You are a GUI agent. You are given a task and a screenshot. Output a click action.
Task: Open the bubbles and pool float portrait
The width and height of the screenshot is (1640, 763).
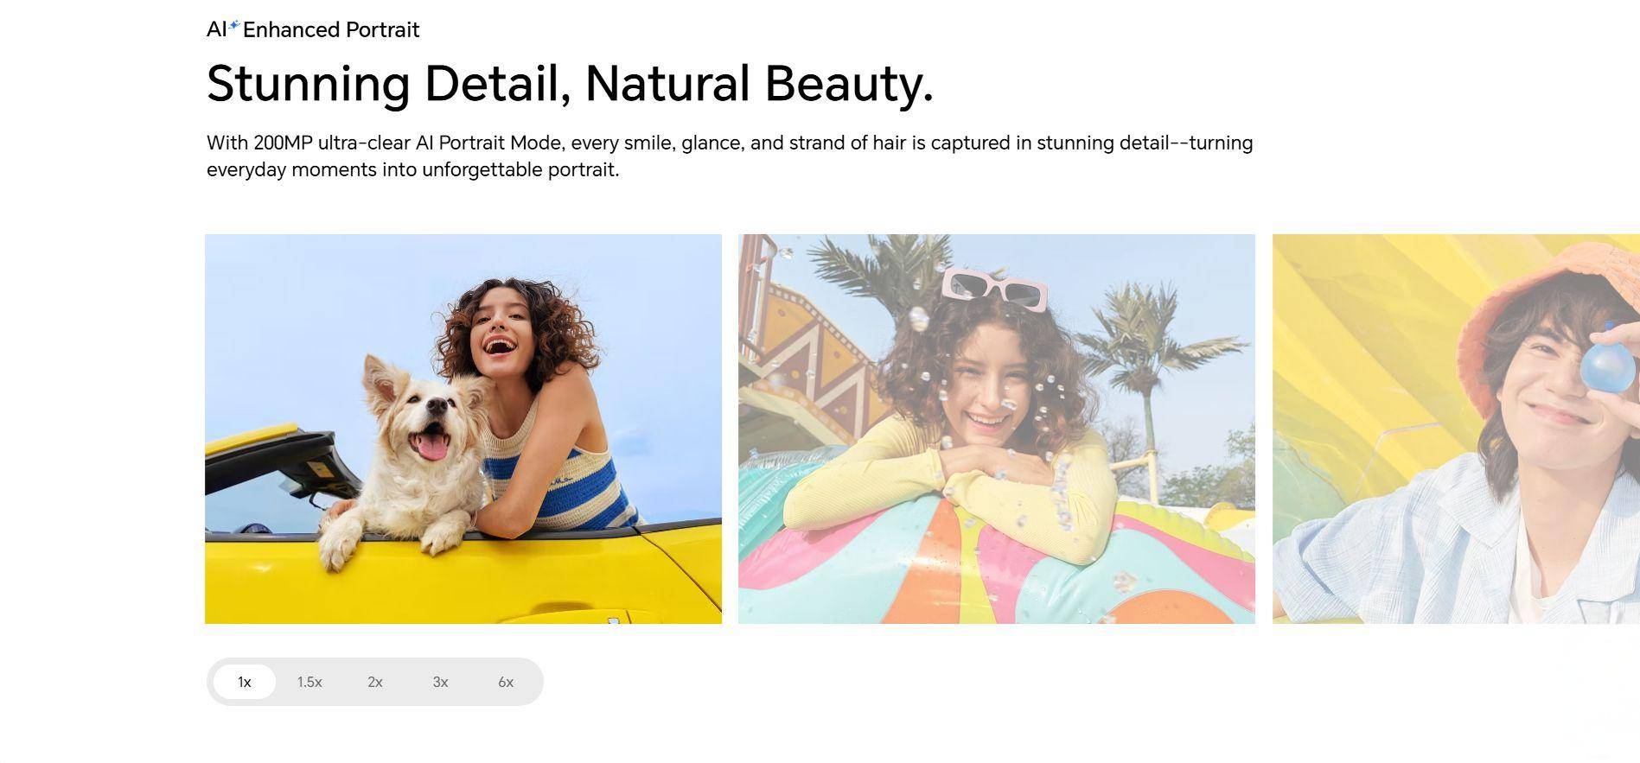coord(997,429)
